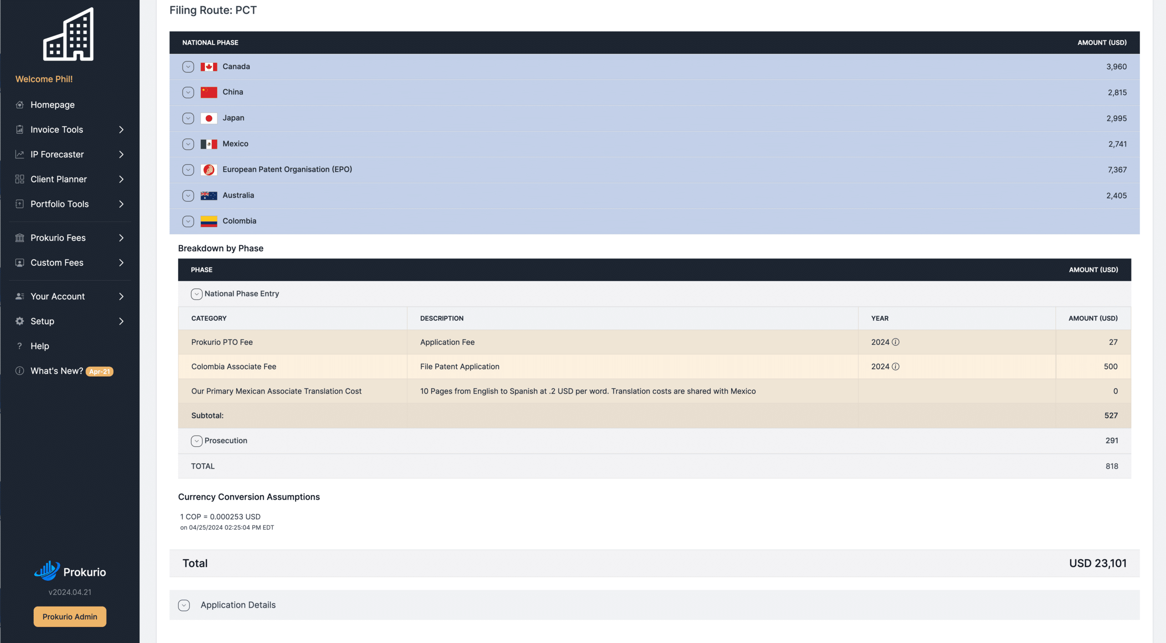Viewport: 1166px width, 643px height.
Task: Open the Setup submenu arrow
Action: pyautogui.click(x=121, y=321)
